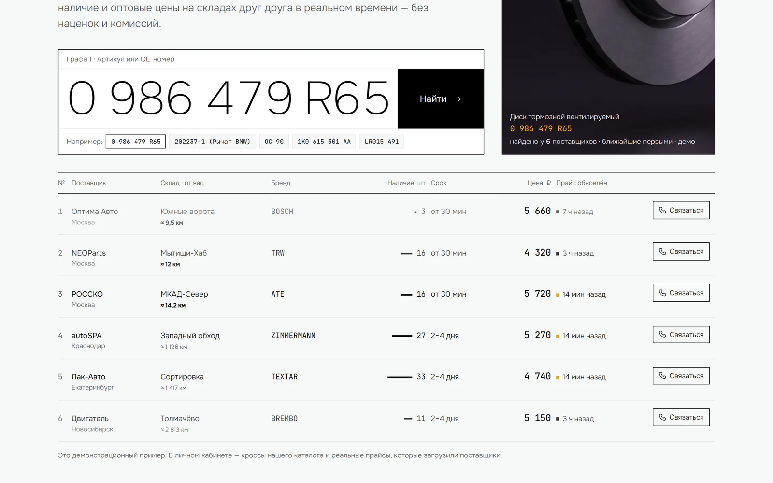Click supplier name Лак-Авто
Viewport: 773px width, 483px height.
tap(88, 377)
